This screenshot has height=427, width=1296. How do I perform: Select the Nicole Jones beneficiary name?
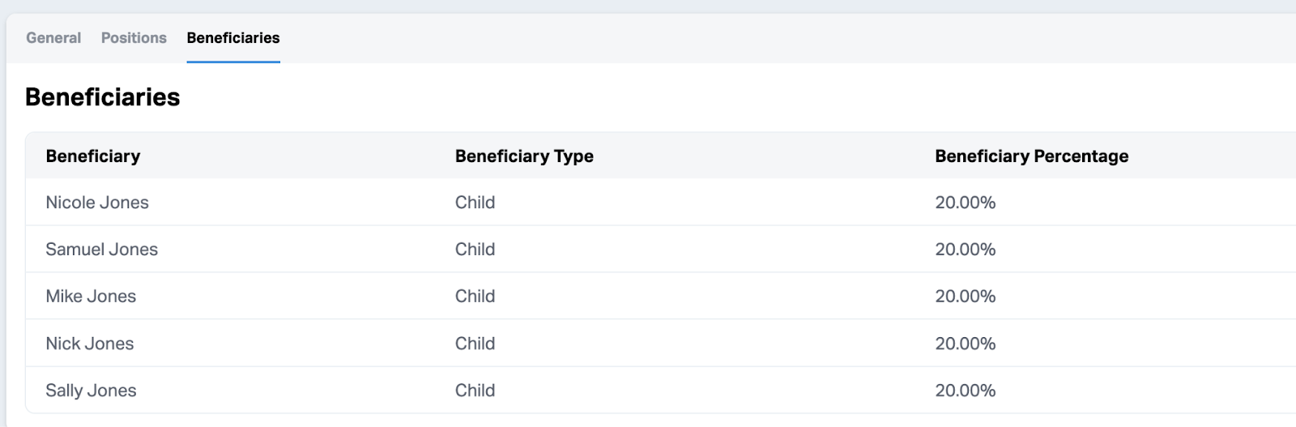97,203
